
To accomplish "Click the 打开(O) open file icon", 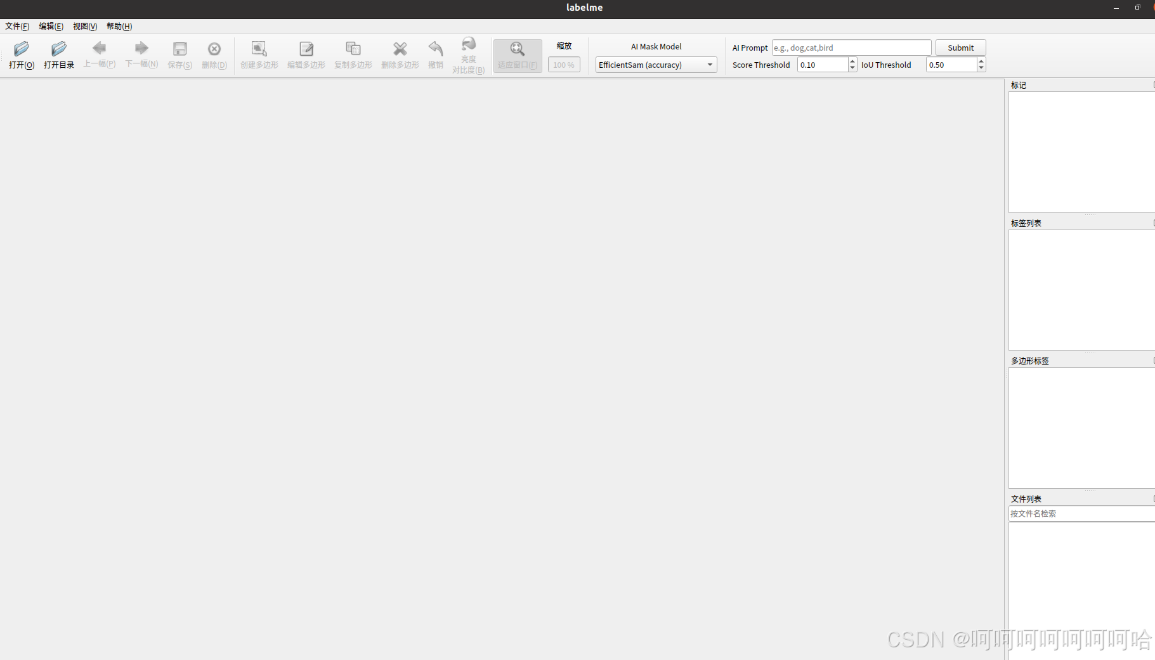I will pos(22,49).
